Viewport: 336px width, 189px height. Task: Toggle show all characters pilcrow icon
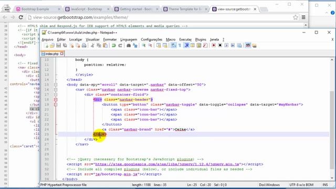click(180, 46)
